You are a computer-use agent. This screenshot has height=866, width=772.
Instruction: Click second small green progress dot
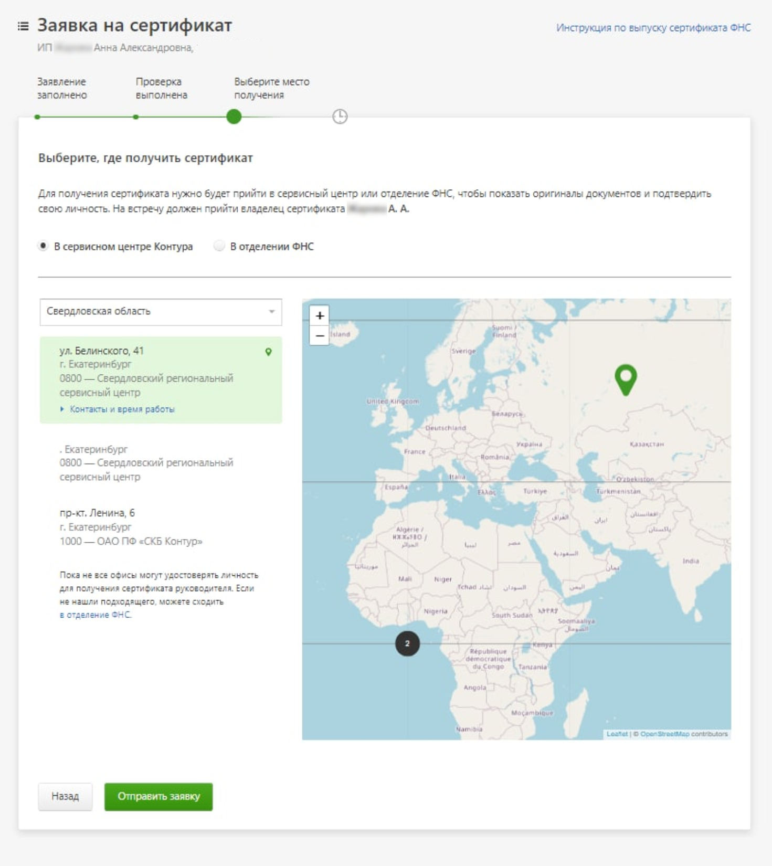click(x=136, y=117)
